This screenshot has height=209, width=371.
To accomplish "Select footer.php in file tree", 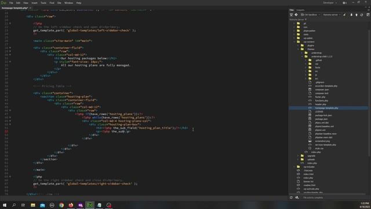I will point(320,97).
